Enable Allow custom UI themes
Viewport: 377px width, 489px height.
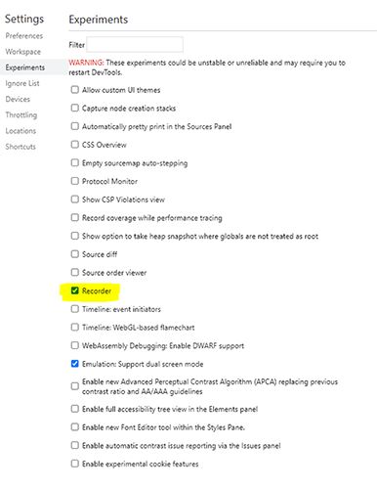pyautogui.click(x=75, y=89)
